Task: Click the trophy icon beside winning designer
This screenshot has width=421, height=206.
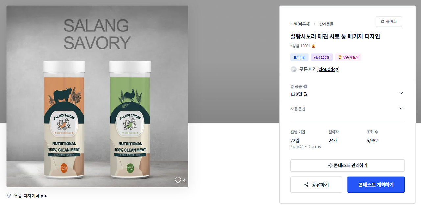Action: [x=9, y=196]
